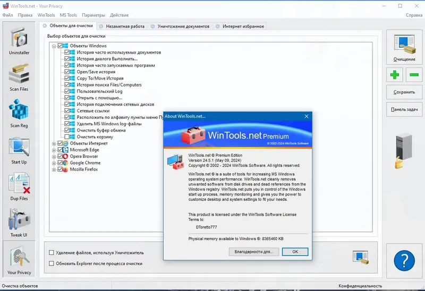
Task: Select the Your Privacy tool
Action: point(19,259)
